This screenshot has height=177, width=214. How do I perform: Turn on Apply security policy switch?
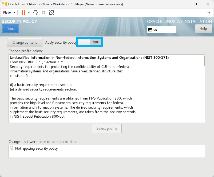click(x=90, y=42)
